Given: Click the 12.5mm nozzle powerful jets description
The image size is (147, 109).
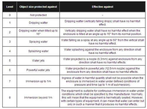Looking at the screenshot, I should tap(103, 70).
